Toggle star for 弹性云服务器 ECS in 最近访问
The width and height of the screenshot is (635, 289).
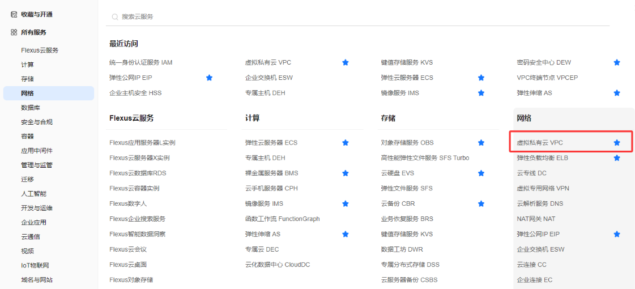click(x=481, y=78)
